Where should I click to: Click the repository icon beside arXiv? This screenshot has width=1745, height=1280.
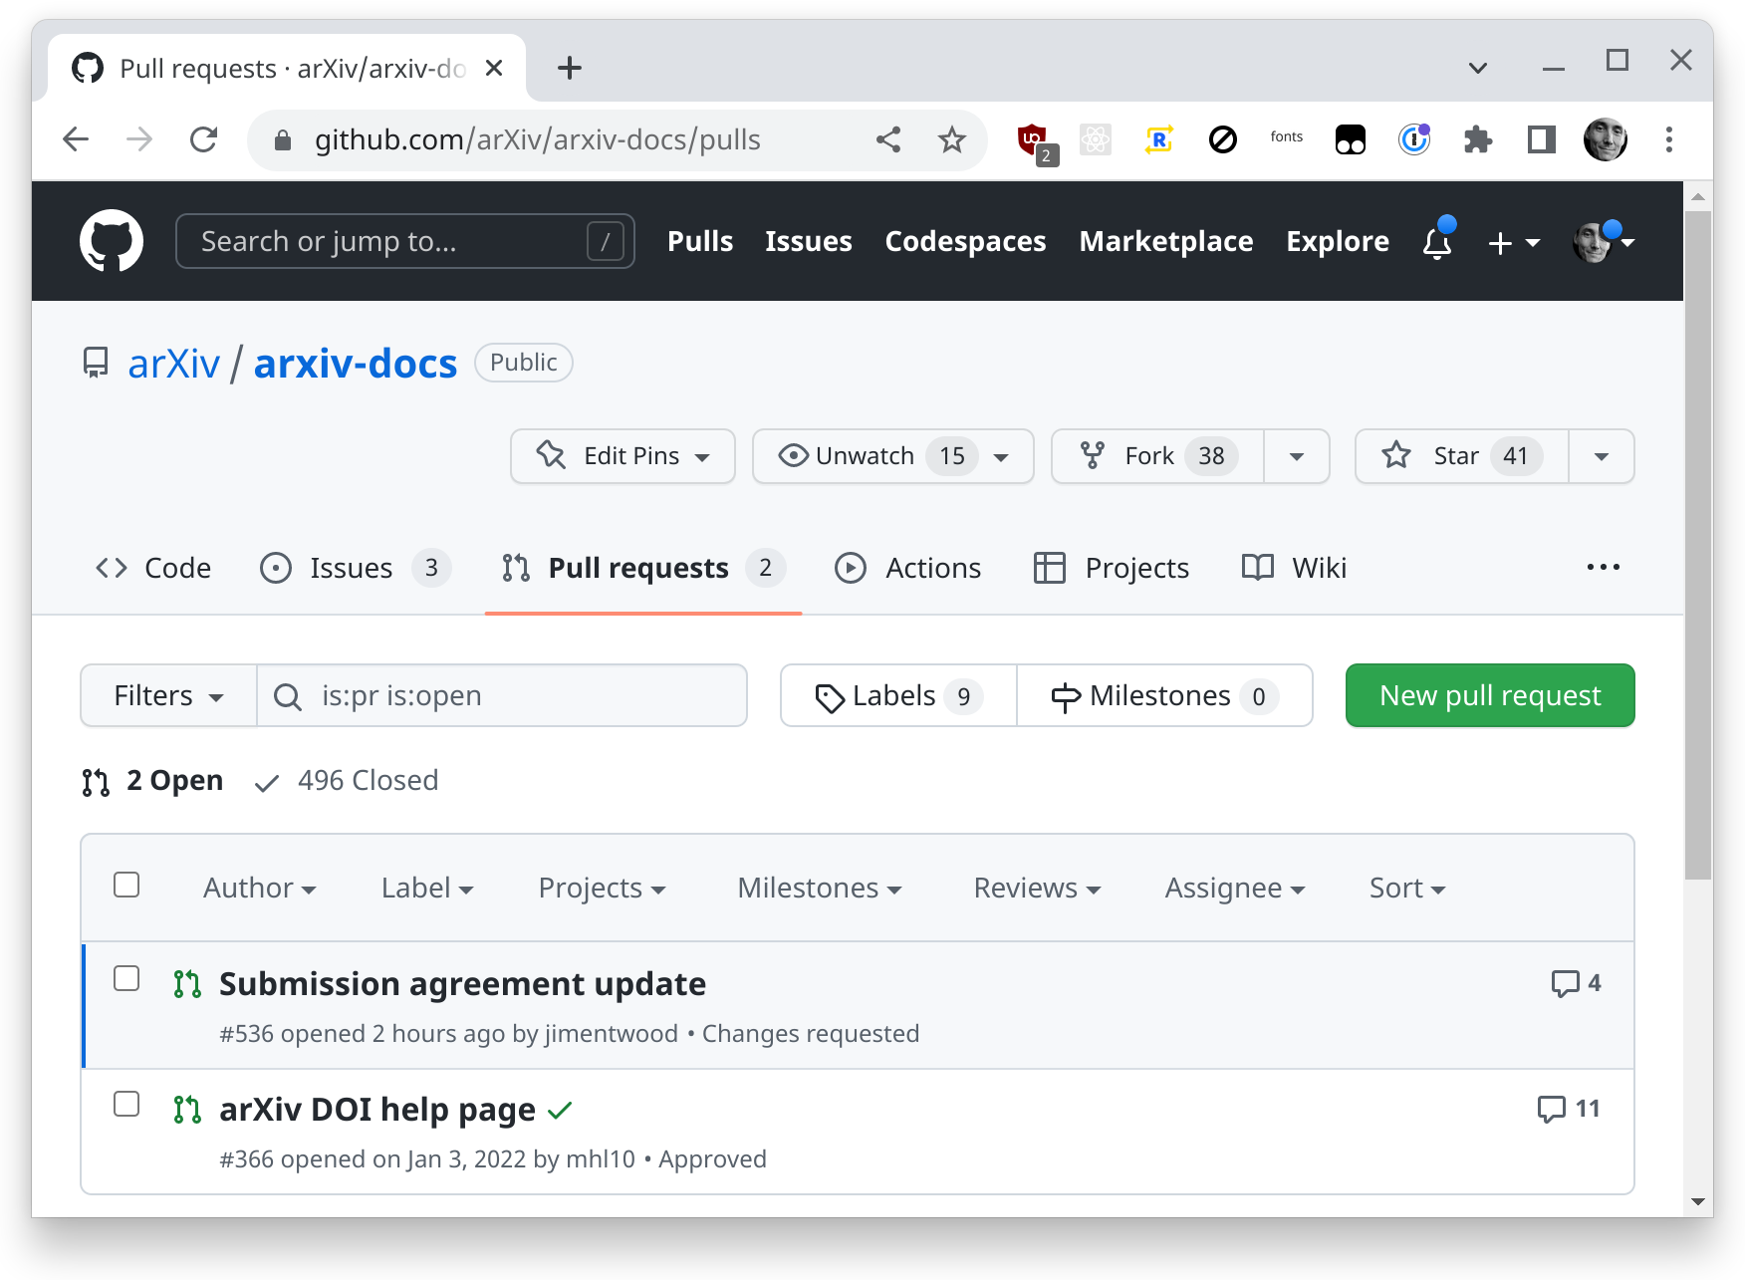point(96,363)
